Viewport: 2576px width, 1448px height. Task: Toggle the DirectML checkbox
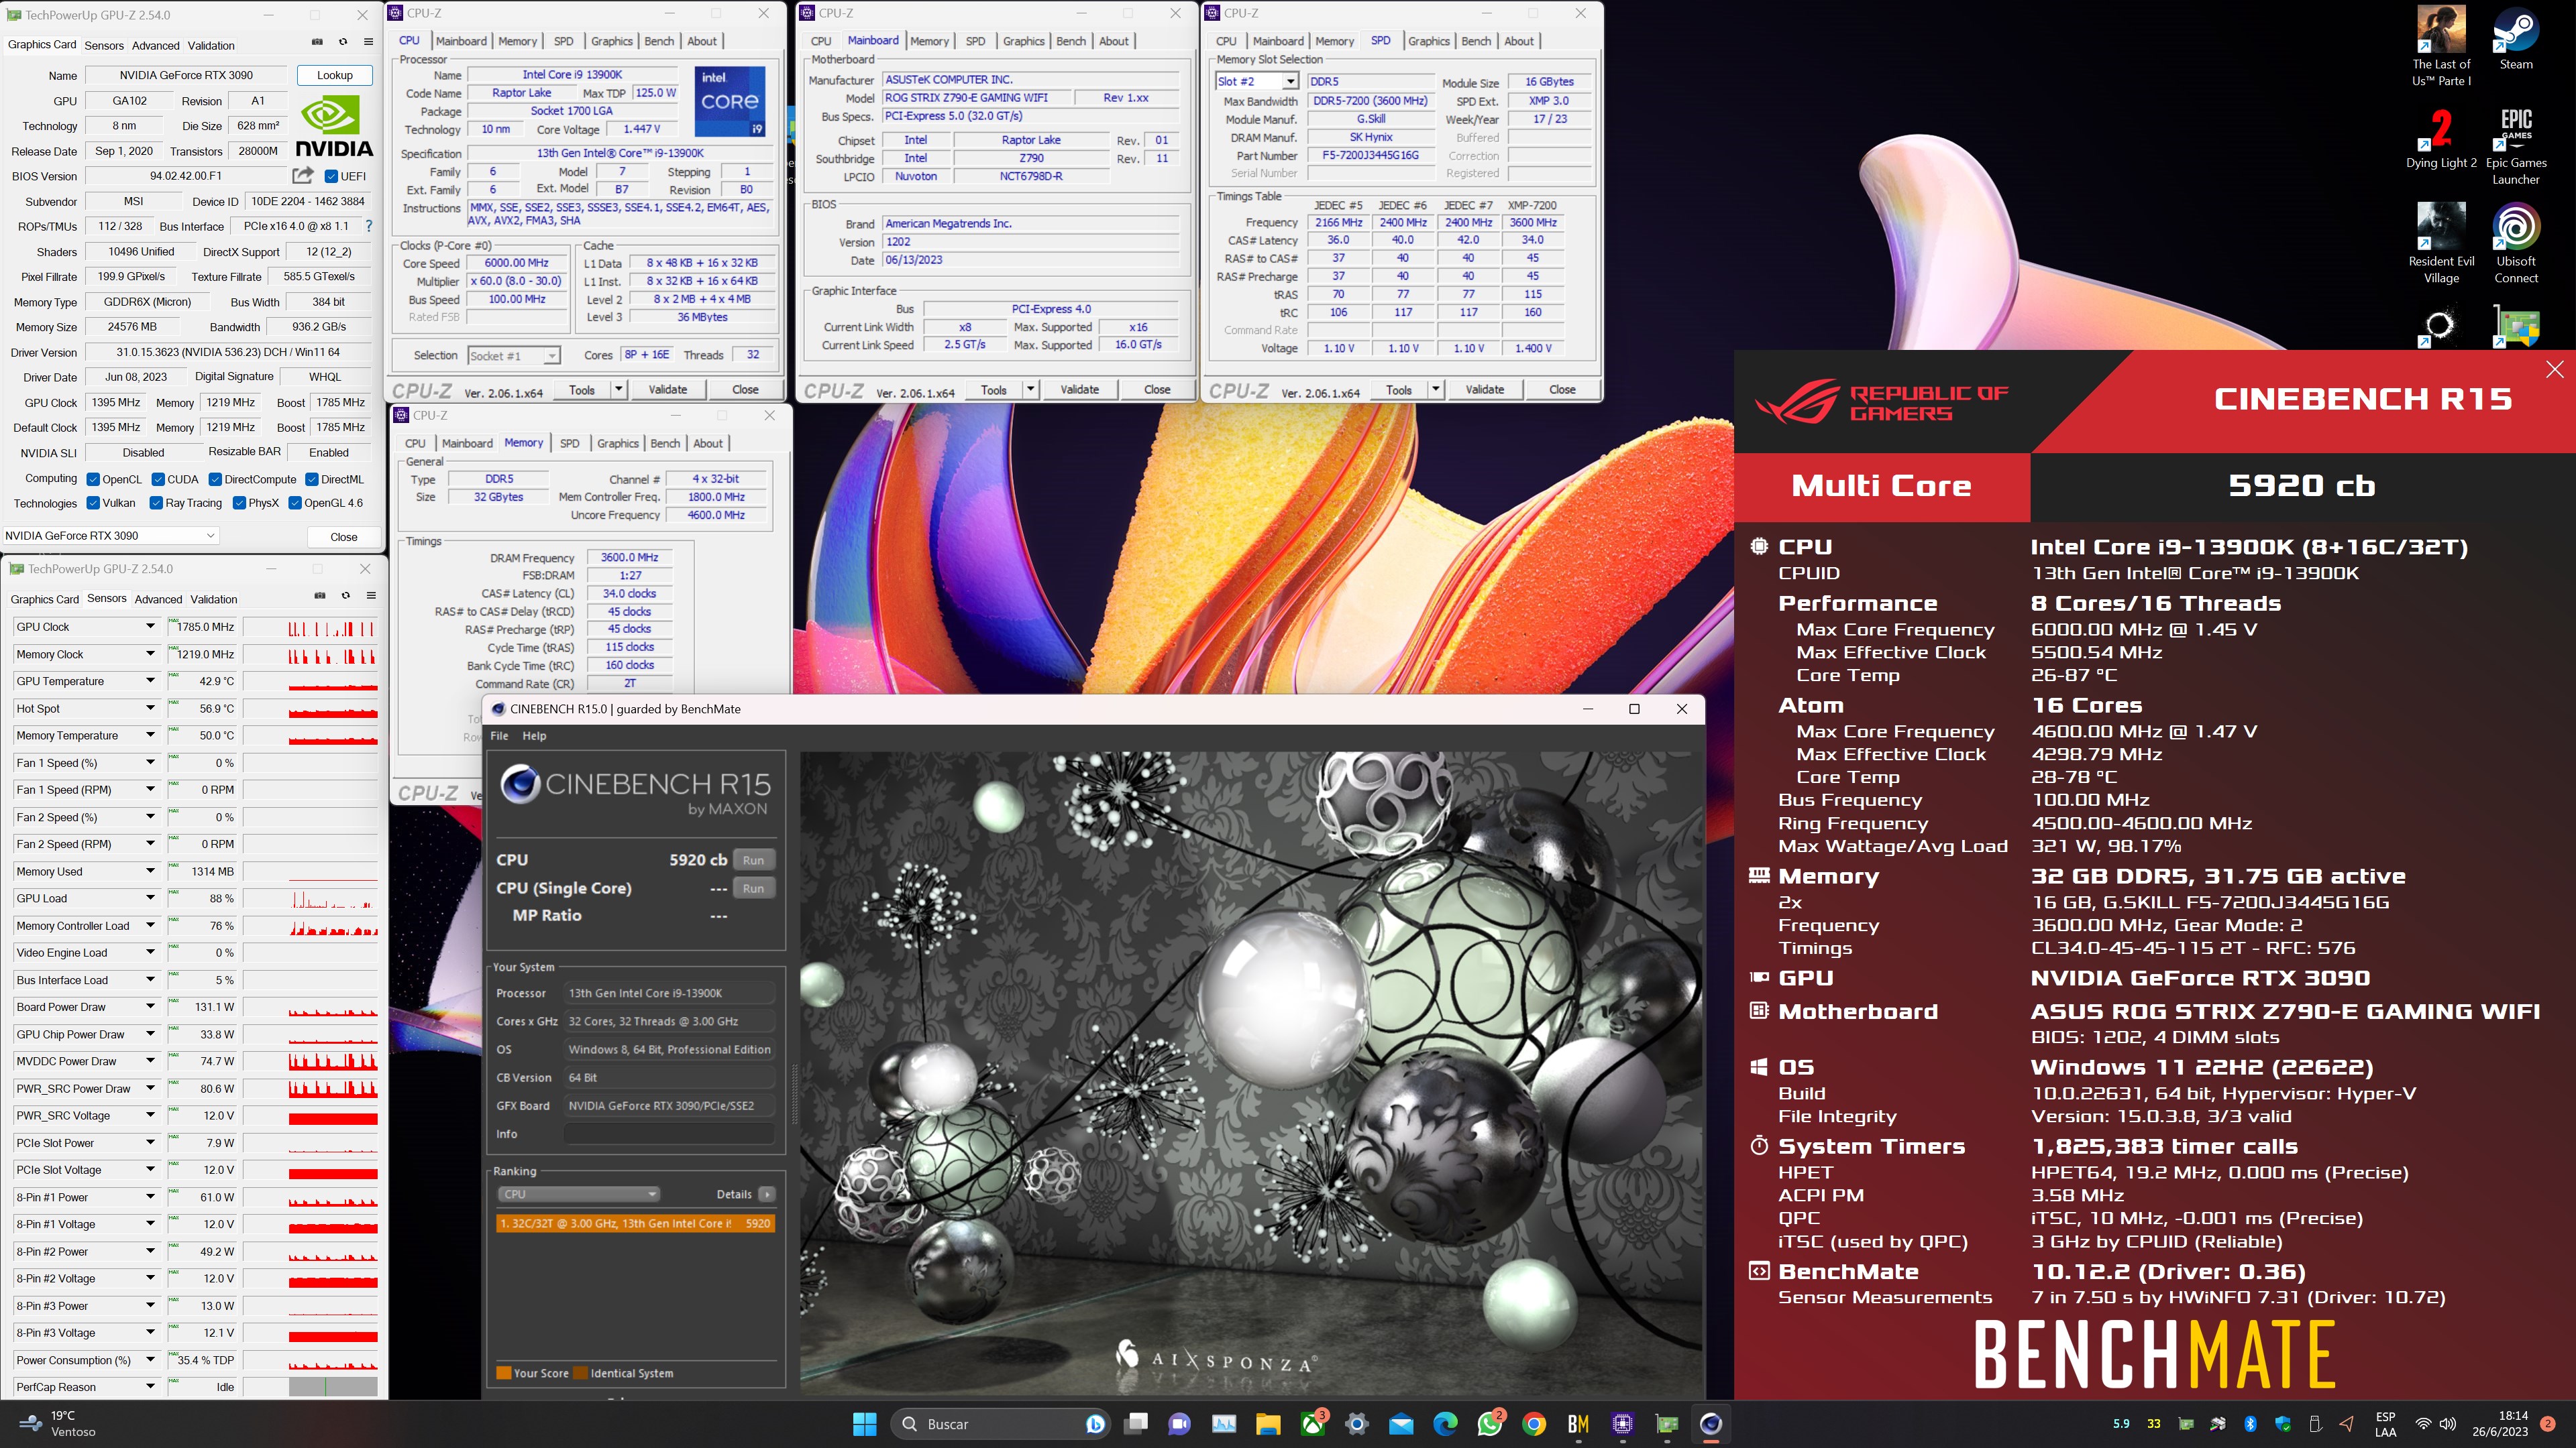point(312,480)
